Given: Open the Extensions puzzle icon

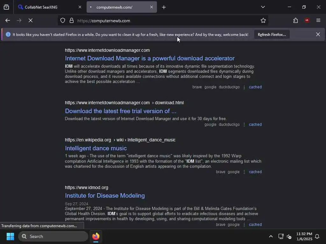Looking at the screenshot, I should (296, 20).
